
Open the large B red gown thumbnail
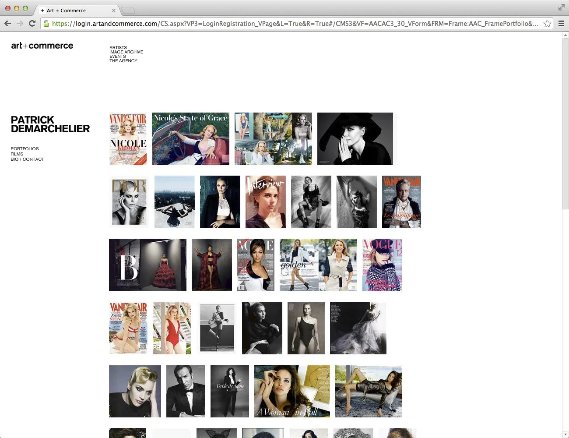(x=148, y=265)
